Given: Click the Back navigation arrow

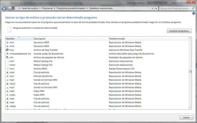Looking at the screenshot, I should click(4, 9).
